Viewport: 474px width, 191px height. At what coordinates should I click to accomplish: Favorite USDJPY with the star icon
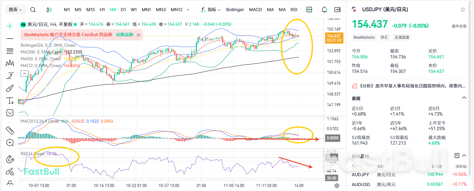coord(463,10)
